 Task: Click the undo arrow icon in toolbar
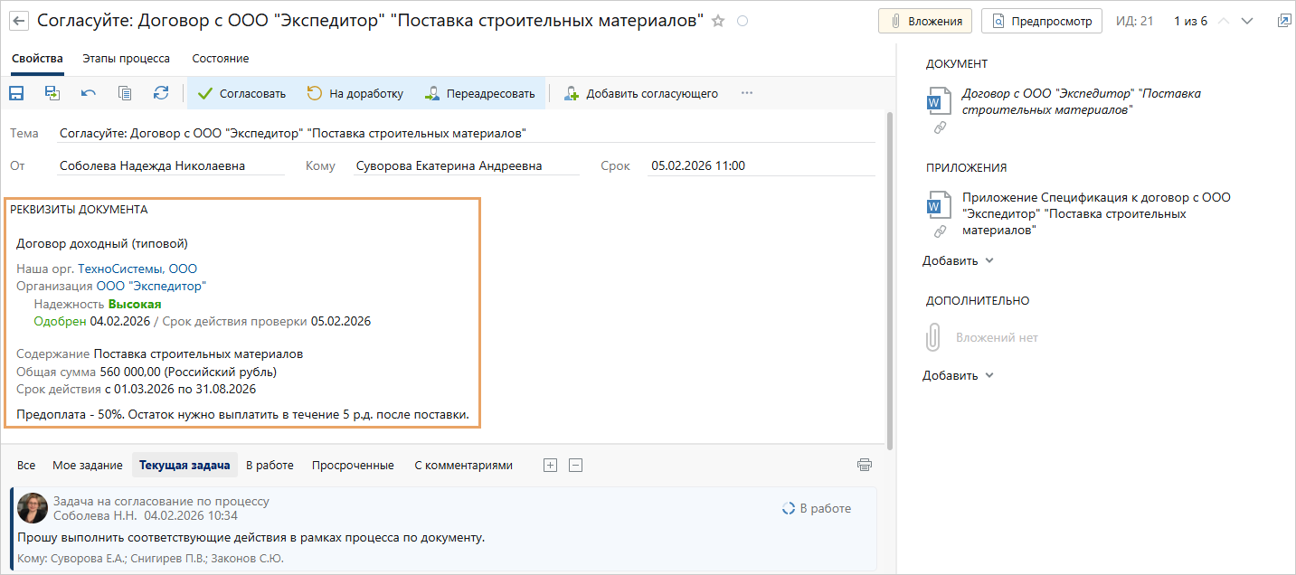[x=89, y=92]
